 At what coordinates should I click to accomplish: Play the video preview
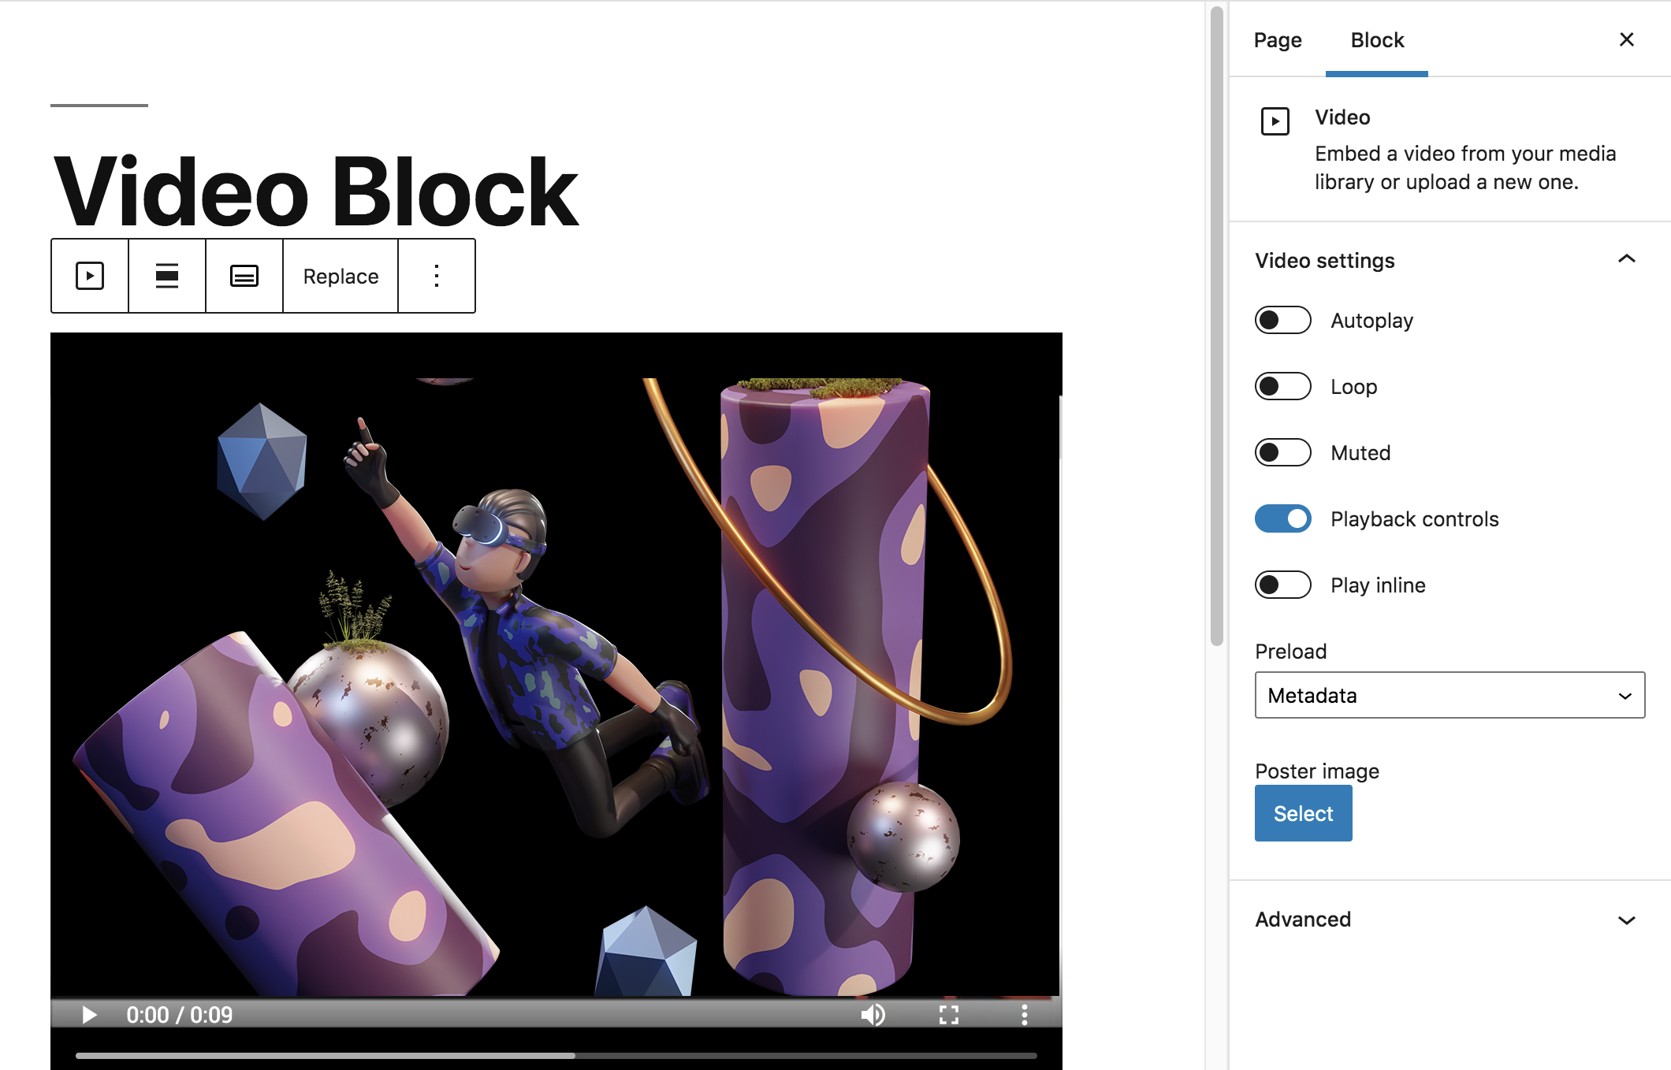(89, 1015)
